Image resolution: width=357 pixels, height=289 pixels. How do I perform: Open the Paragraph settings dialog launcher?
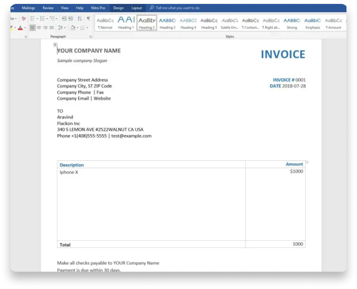(90, 36)
